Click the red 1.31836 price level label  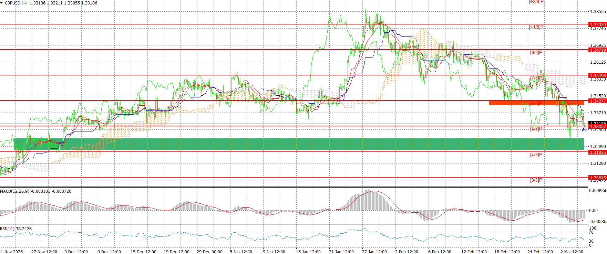(598, 152)
